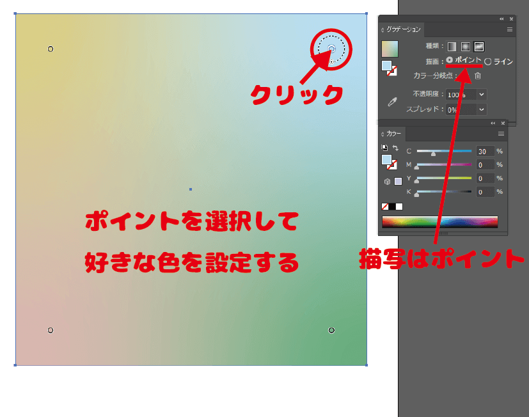Viewport: 529px width, 417px height.
Task: Select fill swatch in Gradient panel
Action: pos(386,65)
